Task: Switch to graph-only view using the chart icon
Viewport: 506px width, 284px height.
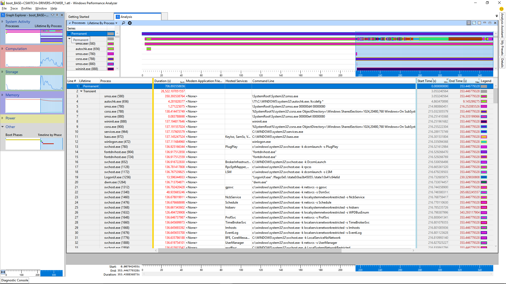Action: click(474, 23)
